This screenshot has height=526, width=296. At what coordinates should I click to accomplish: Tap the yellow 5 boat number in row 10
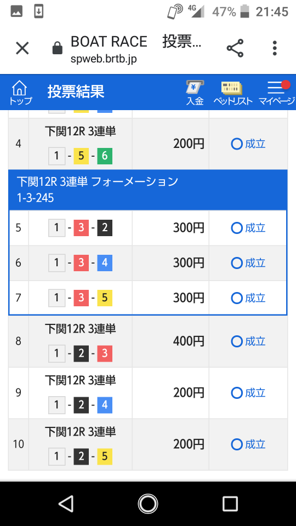(105, 456)
